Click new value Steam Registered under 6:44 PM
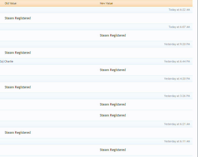198x157 pixels. coord(113,70)
